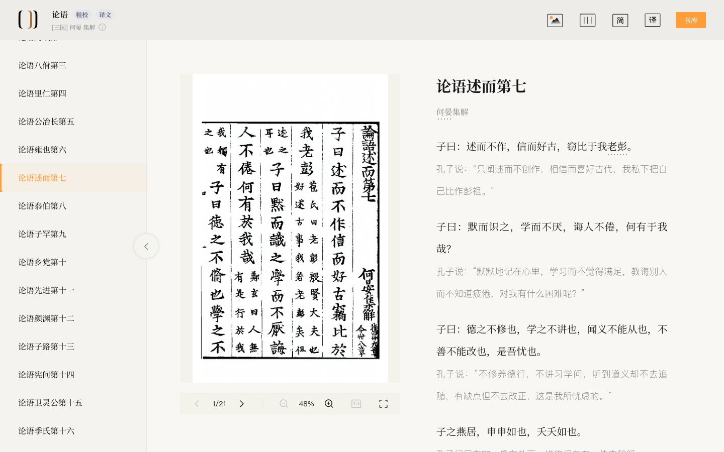Viewport: 724px width, 452px height.
Task: Select chapter 论语先进第十一
Action: pos(73,290)
